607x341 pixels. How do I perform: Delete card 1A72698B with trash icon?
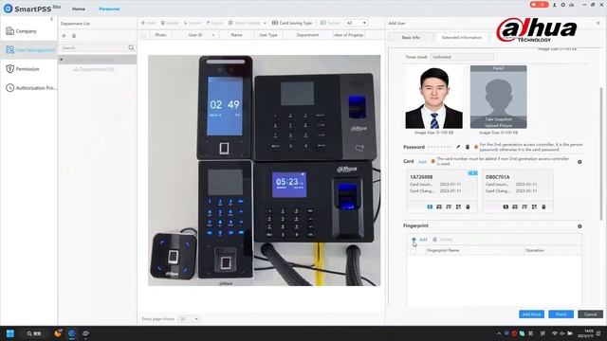468,206
